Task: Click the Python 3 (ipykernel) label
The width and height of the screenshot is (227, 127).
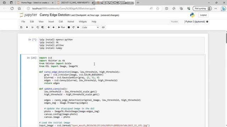Action: pos(195,22)
